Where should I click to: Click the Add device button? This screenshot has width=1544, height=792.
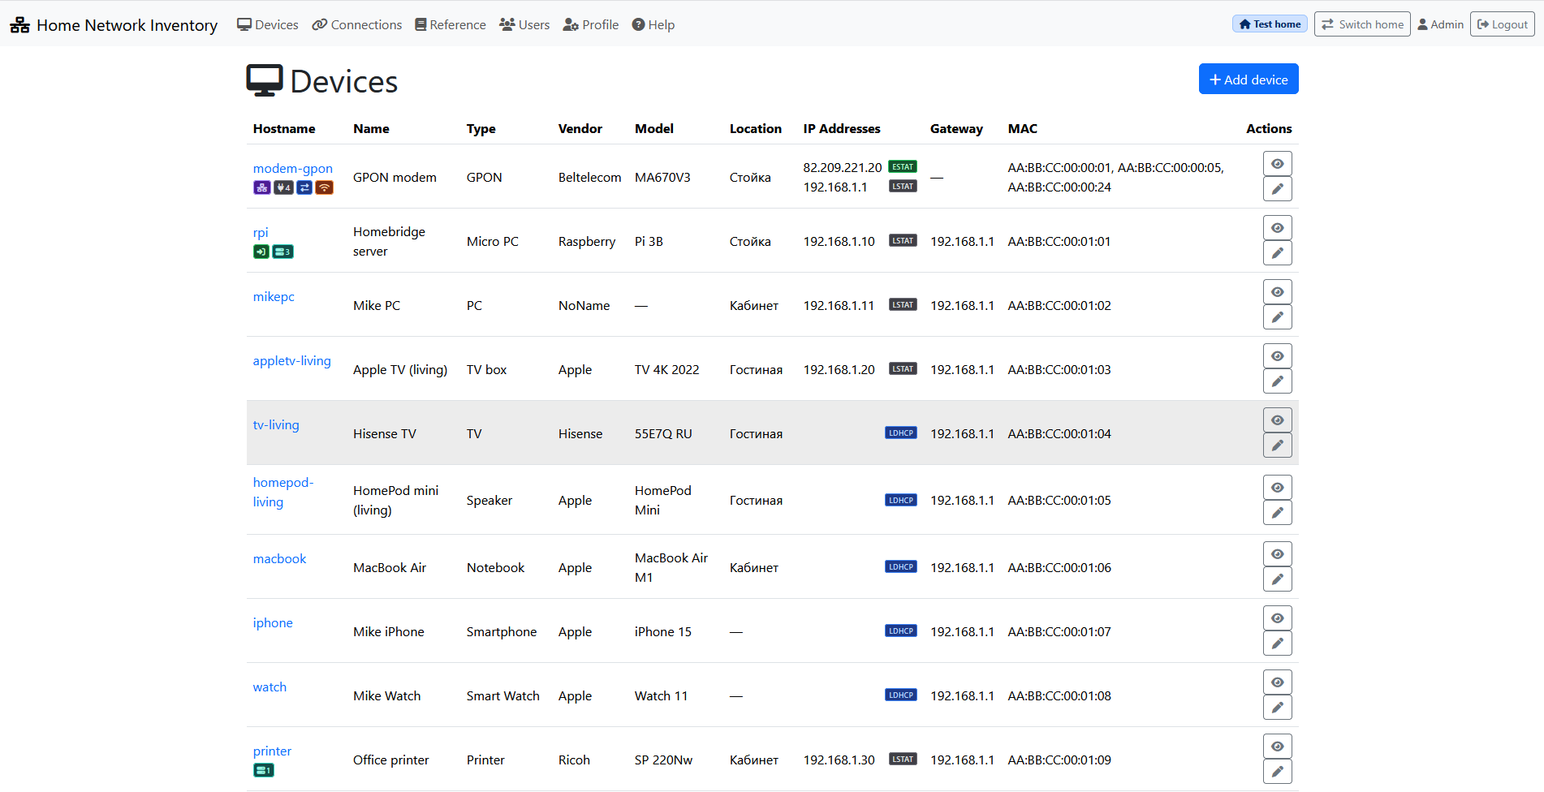1249,80
